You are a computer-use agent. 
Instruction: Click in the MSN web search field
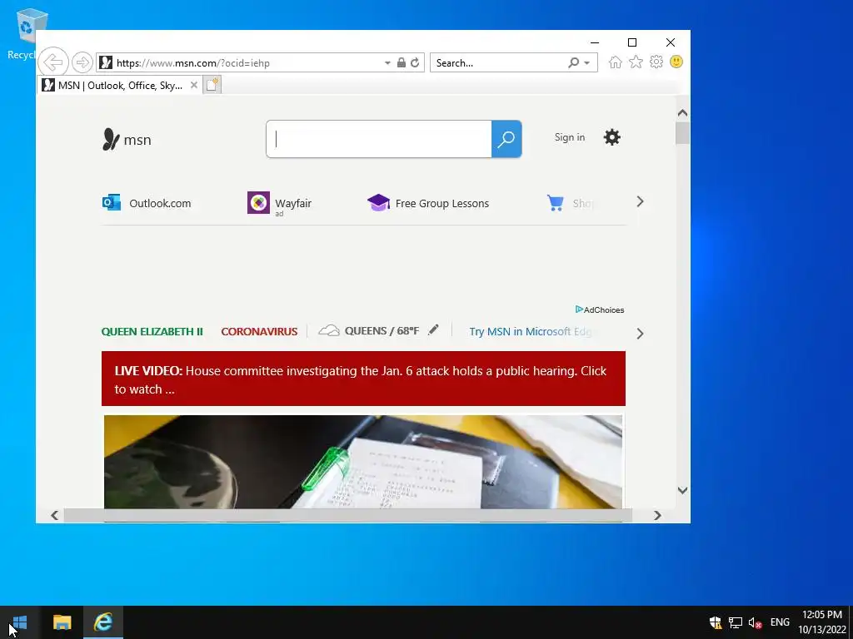point(379,139)
